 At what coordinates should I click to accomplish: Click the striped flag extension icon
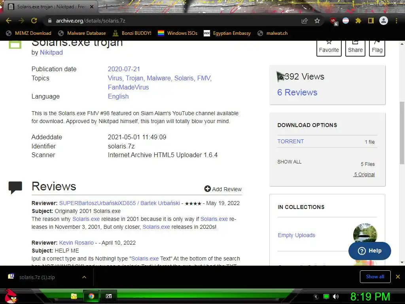(x=346, y=21)
